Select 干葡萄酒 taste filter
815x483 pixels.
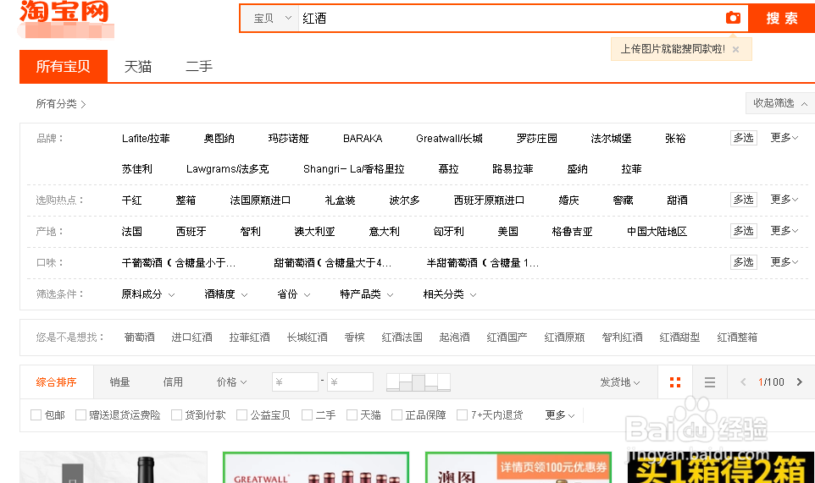(178, 263)
